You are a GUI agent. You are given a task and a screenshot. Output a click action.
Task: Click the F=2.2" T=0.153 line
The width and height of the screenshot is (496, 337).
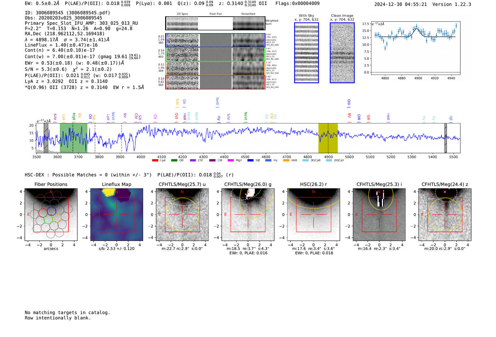click(x=79, y=29)
